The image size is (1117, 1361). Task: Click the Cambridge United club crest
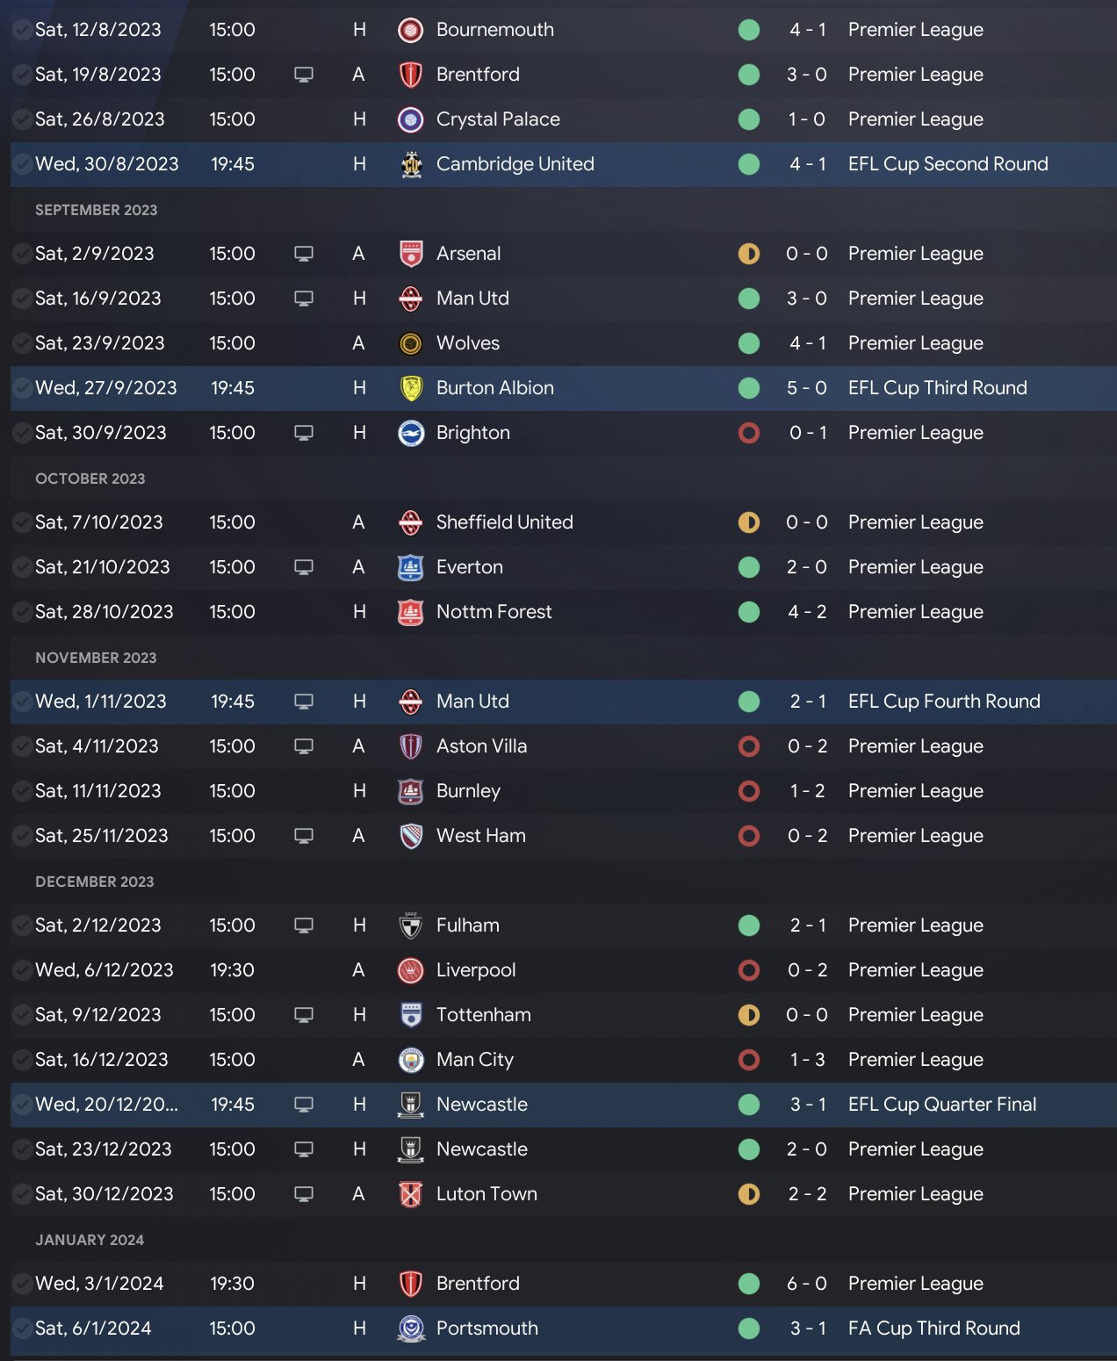(x=410, y=164)
